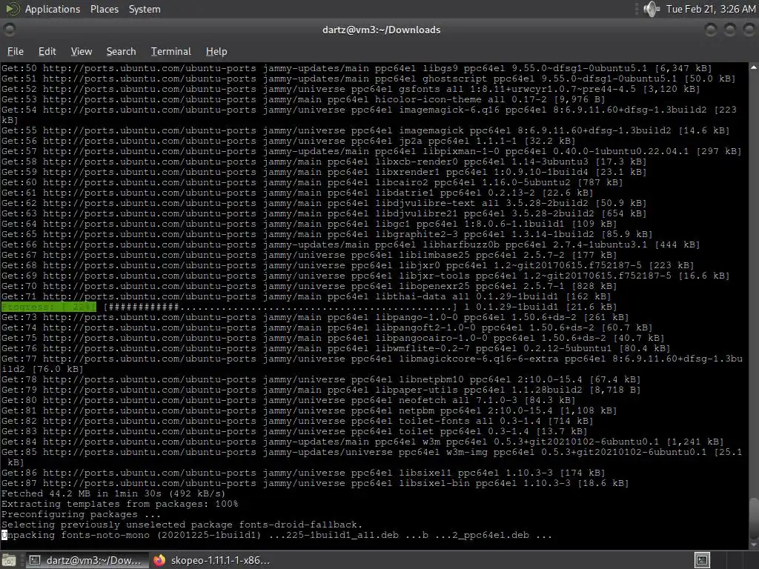The image size is (759, 569).
Task: Click the show desktop icon in bottom panel
Action: [x=9, y=560]
